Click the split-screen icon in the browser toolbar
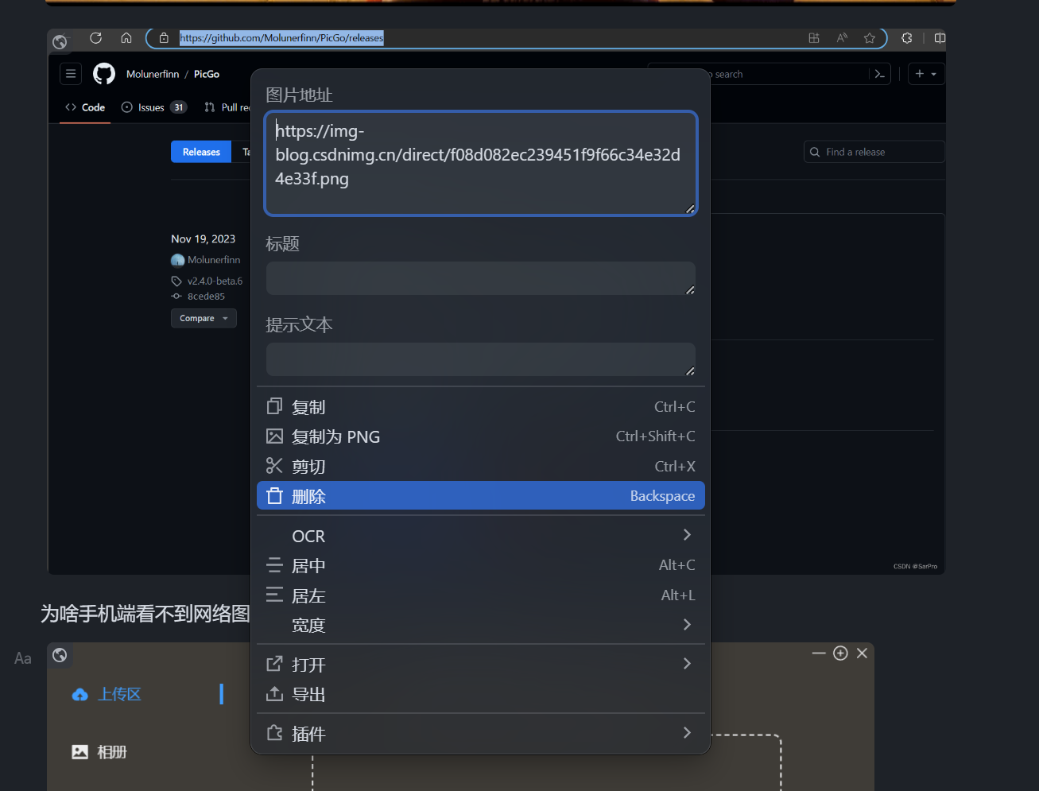Image resolution: width=1039 pixels, height=791 pixels. pyautogui.click(x=940, y=37)
